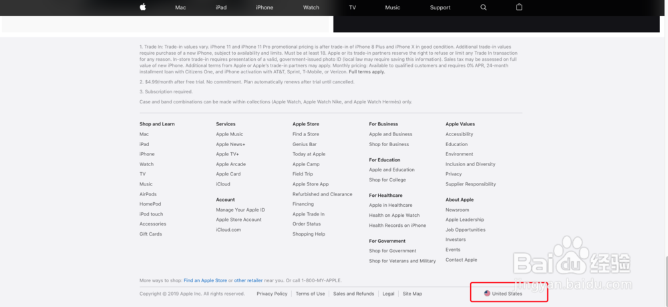
Task: Open iCloud.com footer link
Action: tap(228, 230)
